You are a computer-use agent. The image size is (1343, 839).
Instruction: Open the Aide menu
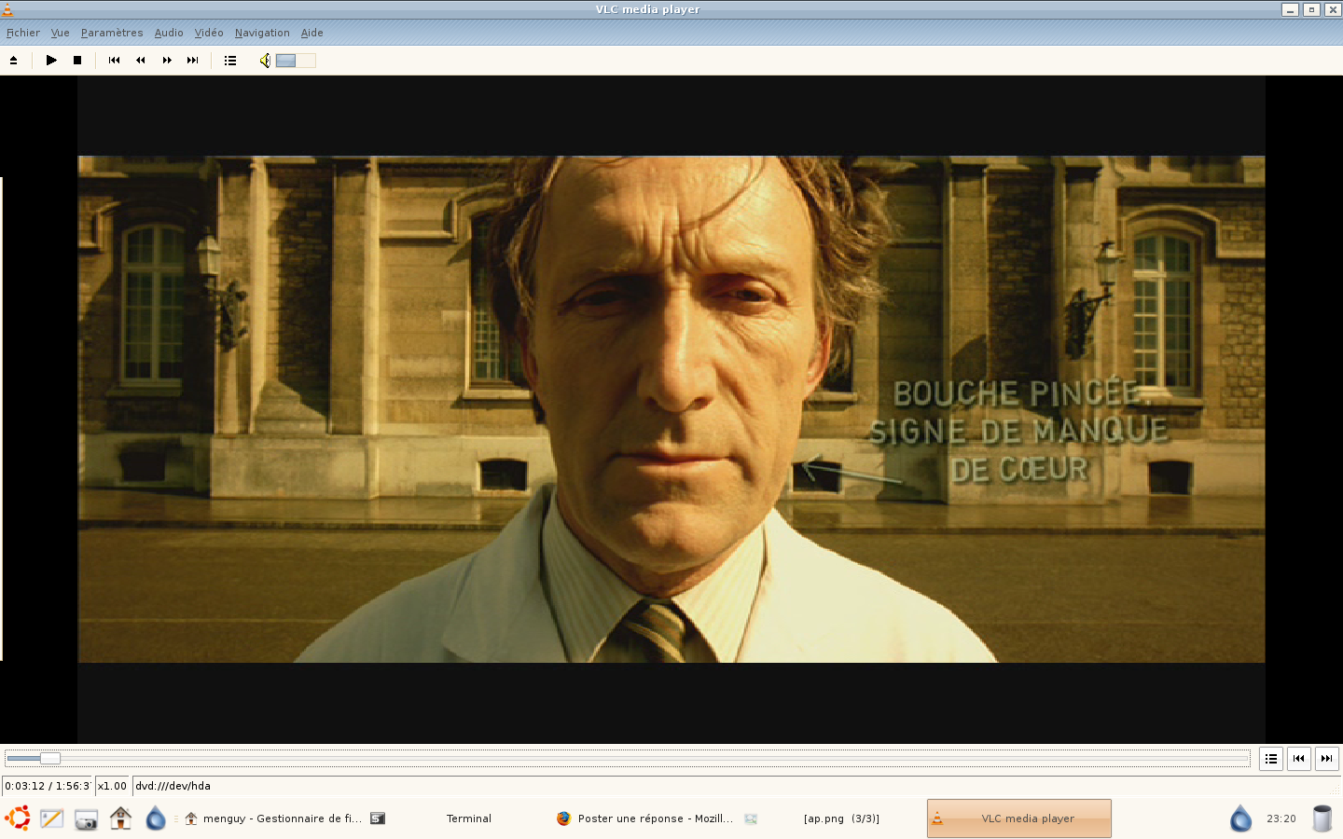pos(312,33)
